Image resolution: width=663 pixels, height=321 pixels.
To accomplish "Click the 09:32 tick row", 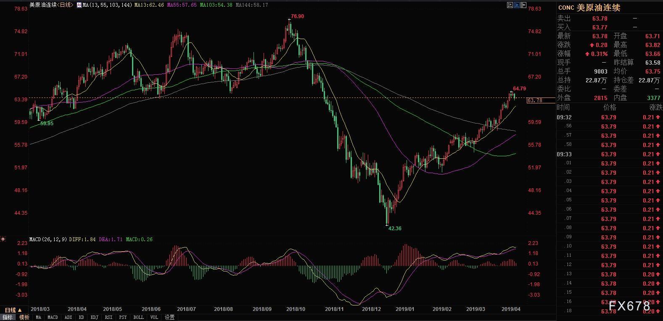I will [610, 117].
